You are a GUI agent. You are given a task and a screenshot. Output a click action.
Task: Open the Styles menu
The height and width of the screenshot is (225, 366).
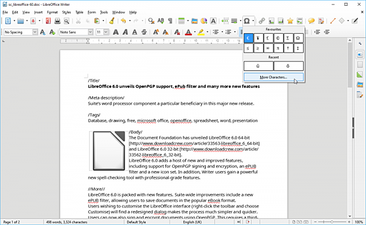pos(66,12)
